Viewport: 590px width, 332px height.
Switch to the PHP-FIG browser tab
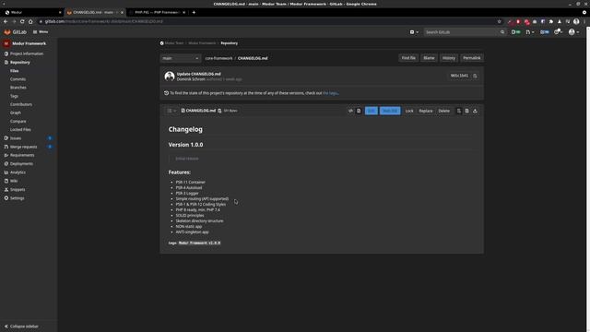(157, 12)
